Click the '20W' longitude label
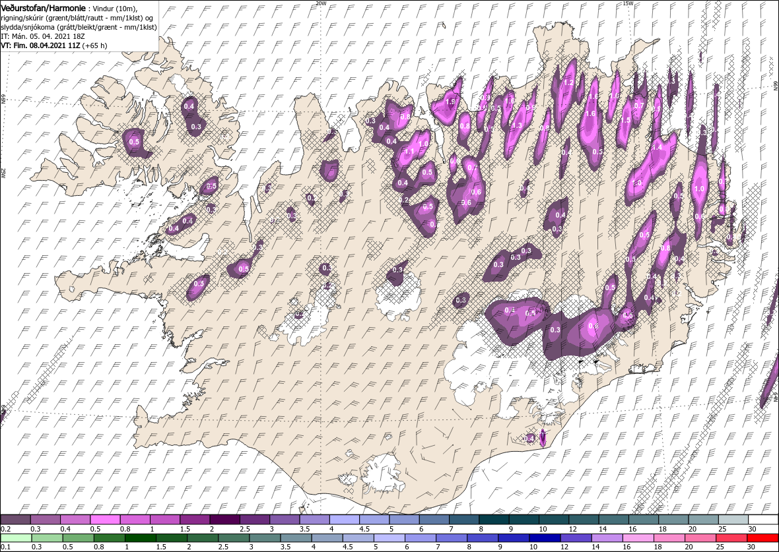 coord(322,3)
